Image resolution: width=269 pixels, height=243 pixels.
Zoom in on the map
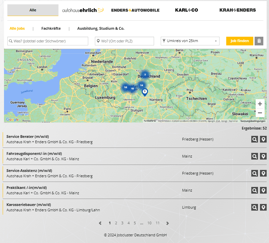(260, 104)
